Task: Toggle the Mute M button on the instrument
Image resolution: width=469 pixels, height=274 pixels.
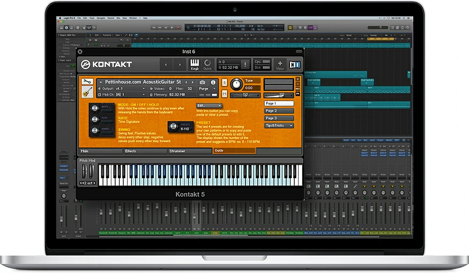Action: (x=225, y=94)
